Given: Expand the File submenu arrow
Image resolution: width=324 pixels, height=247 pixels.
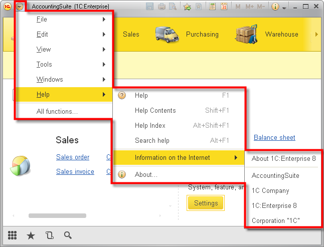Looking at the screenshot, I should coord(104,19).
